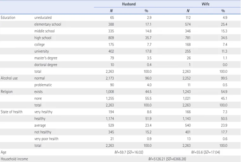
Task: Select the 34.5 percentage cell
Action: pyautogui.click(x=224, y=38)
